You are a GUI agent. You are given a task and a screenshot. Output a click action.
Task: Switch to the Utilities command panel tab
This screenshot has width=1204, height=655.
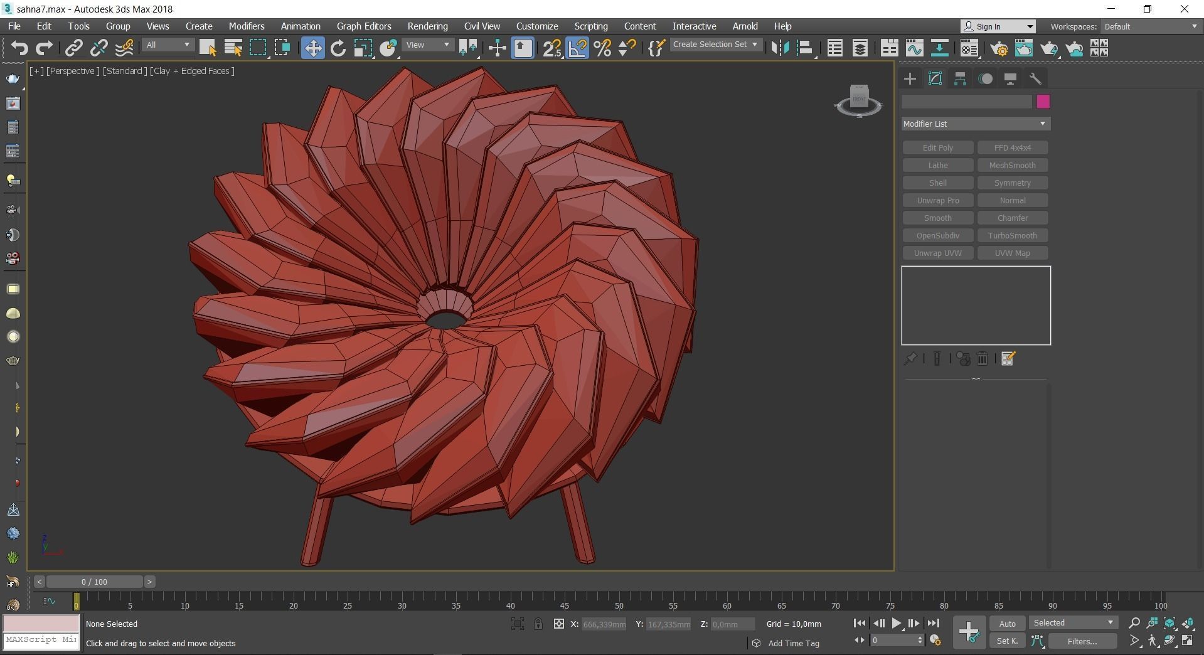click(x=1035, y=78)
